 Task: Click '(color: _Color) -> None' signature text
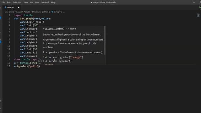pyautogui.click(x=60, y=29)
